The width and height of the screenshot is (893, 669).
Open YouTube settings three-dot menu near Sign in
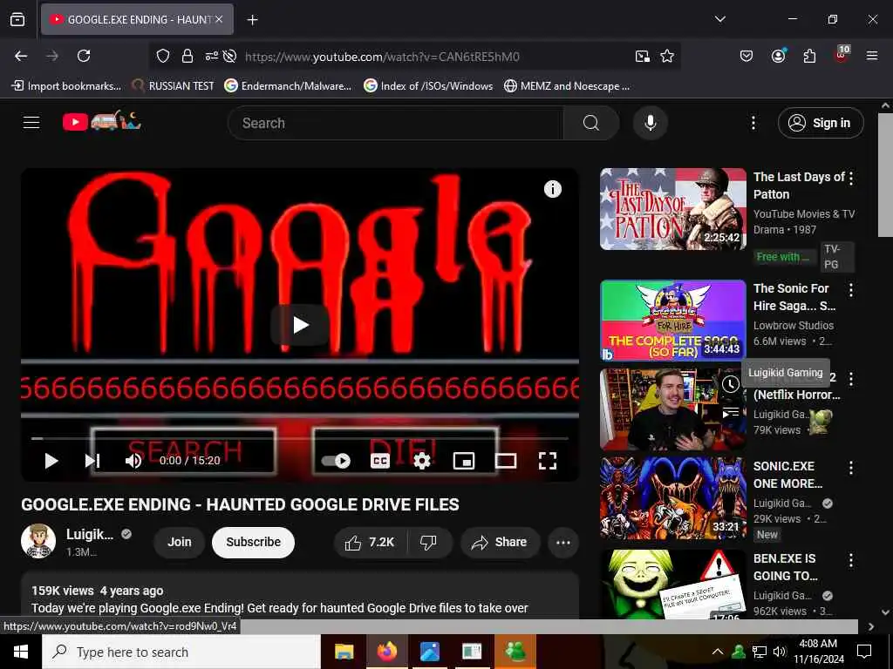pos(753,123)
